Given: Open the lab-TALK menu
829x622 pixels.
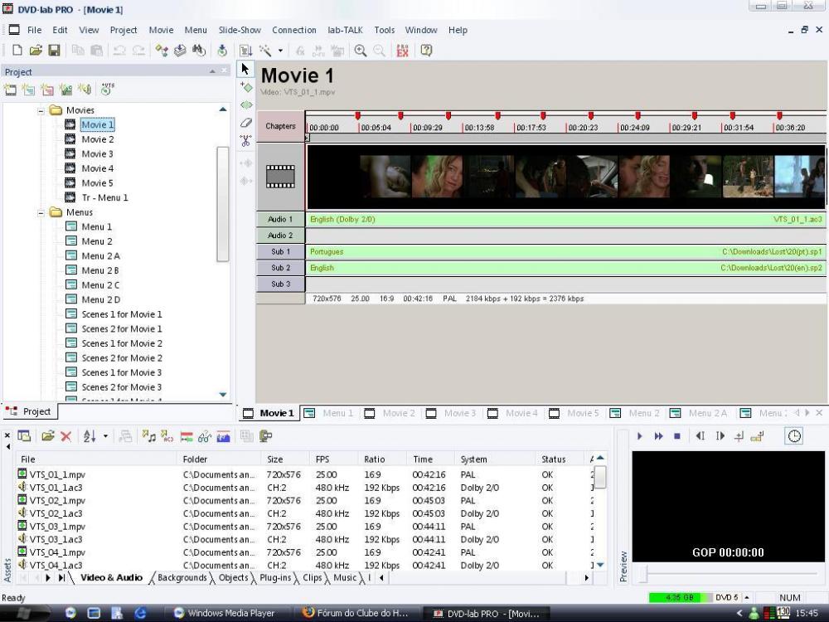Looking at the screenshot, I should click(x=345, y=30).
